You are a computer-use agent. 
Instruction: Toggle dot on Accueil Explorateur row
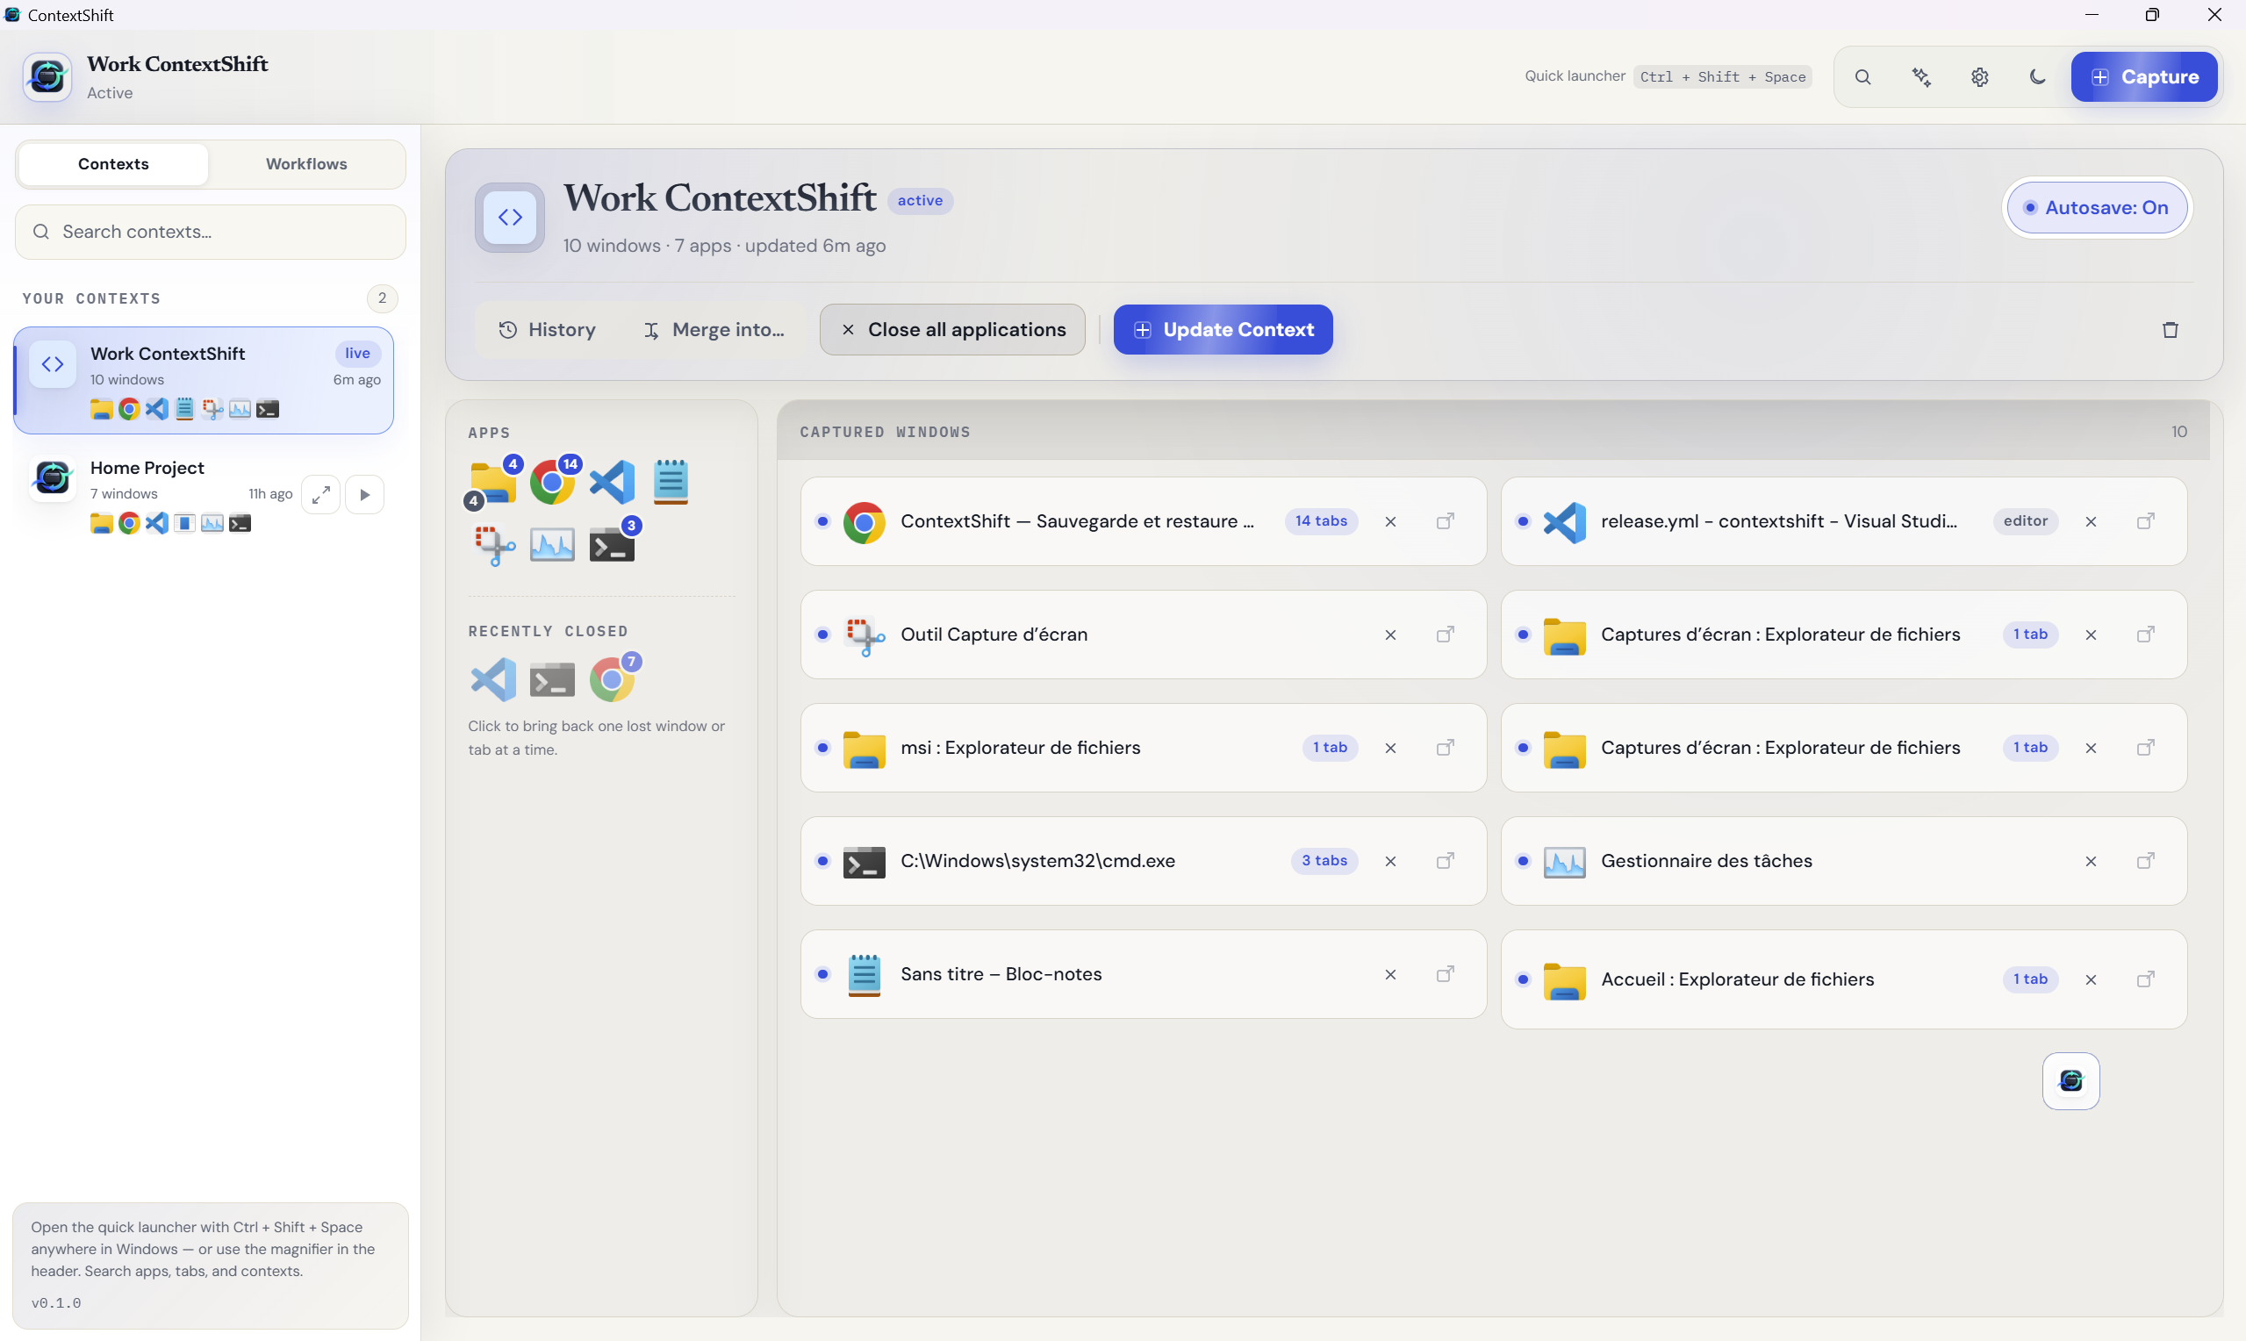[1524, 979]
